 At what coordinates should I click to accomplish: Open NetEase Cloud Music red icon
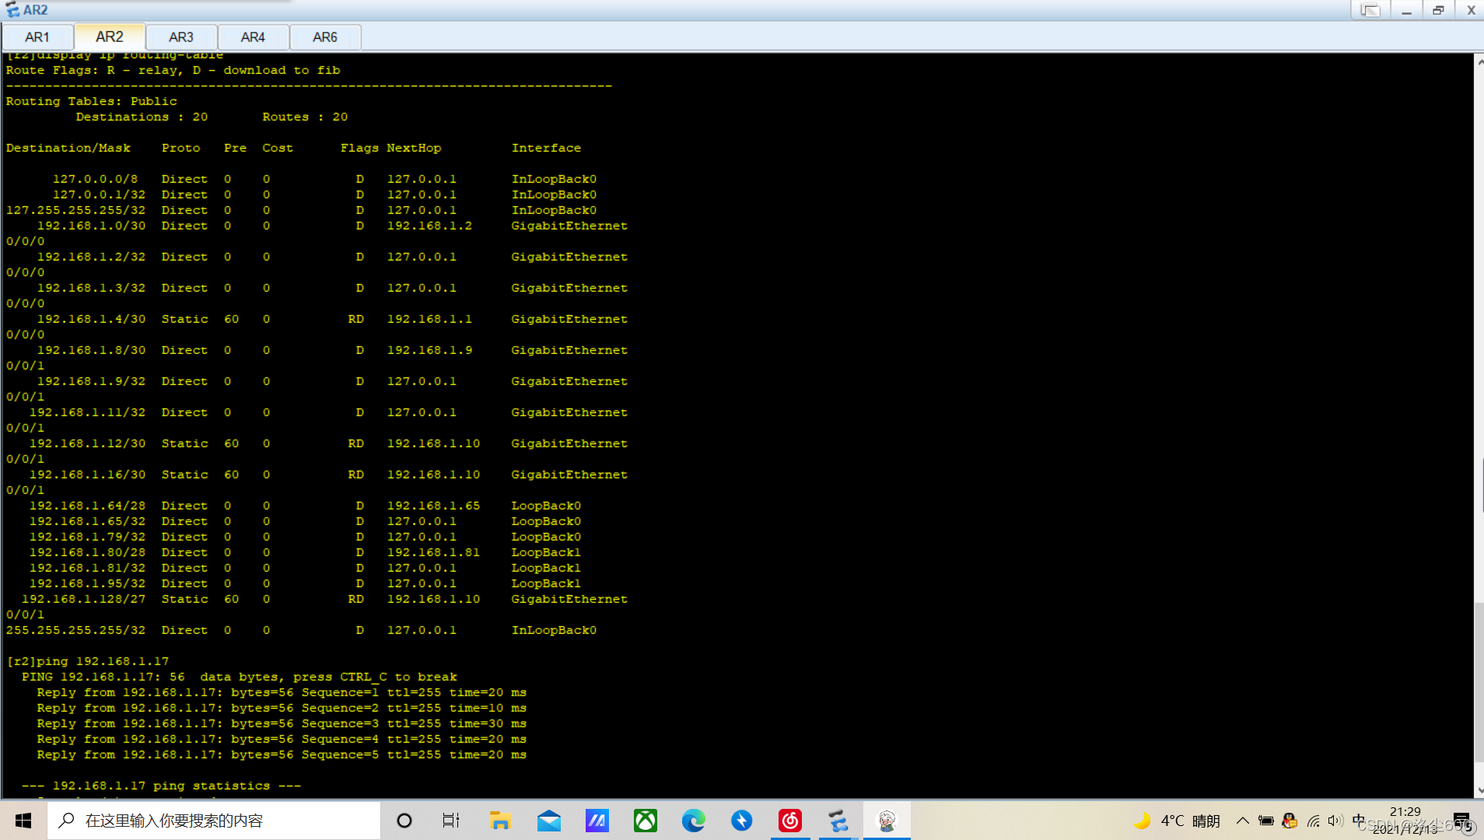(789, 821)
